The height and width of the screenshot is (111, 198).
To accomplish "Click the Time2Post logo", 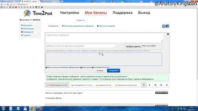I will [x=38, y=13].
